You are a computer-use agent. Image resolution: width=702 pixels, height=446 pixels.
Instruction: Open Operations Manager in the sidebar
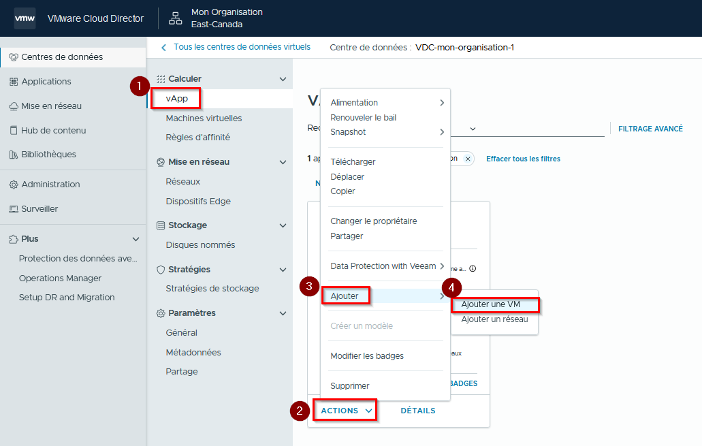click(x=60, y=278)
